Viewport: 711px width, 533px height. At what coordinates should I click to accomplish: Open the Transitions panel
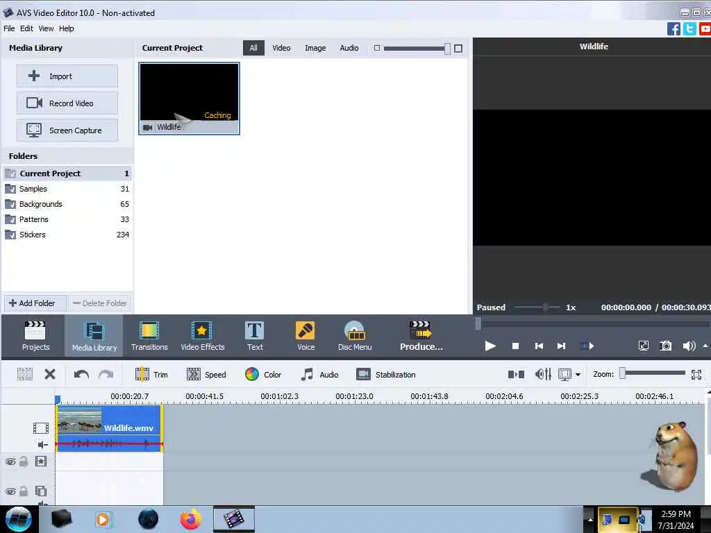149,336
